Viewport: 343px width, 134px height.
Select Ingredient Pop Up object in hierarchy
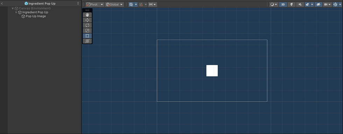[x=35, y=12]
